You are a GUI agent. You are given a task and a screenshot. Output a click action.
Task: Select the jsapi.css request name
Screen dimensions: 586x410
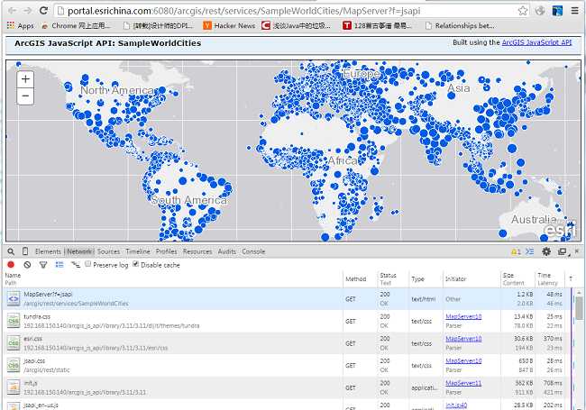click(x=34, y=360)
